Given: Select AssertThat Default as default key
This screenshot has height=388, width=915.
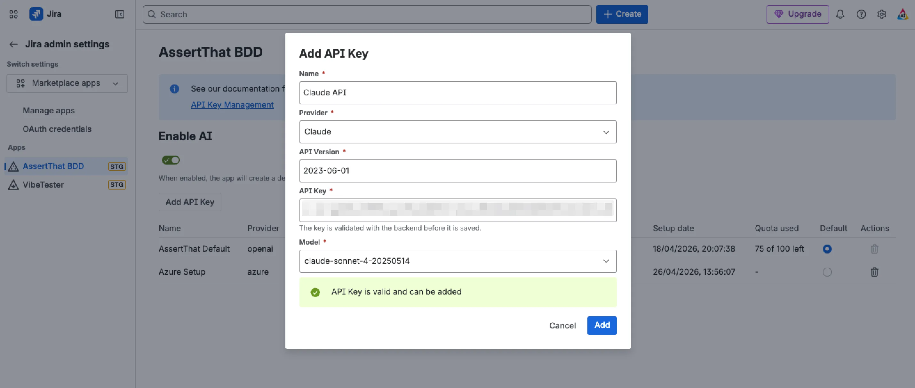Looking at the screenshot, I should (x=827, y=249).
